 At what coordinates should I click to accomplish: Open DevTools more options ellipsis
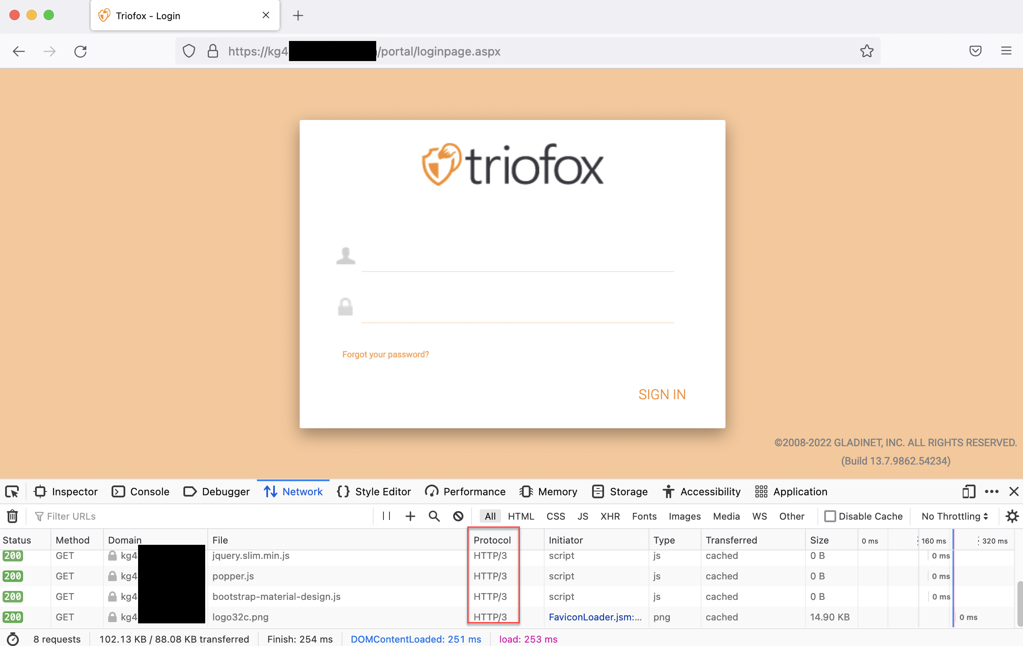[992, 492]
